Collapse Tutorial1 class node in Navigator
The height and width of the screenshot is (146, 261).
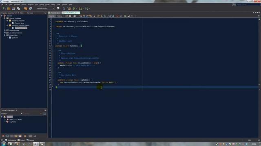[x=2, y=117]
